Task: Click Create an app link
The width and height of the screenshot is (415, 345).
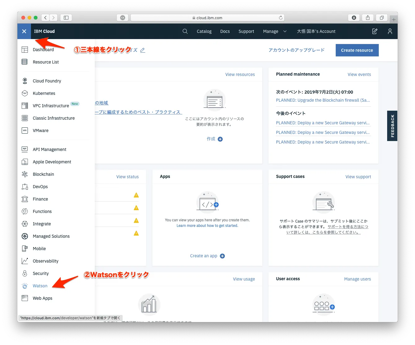Action: (x=207, y=256)
